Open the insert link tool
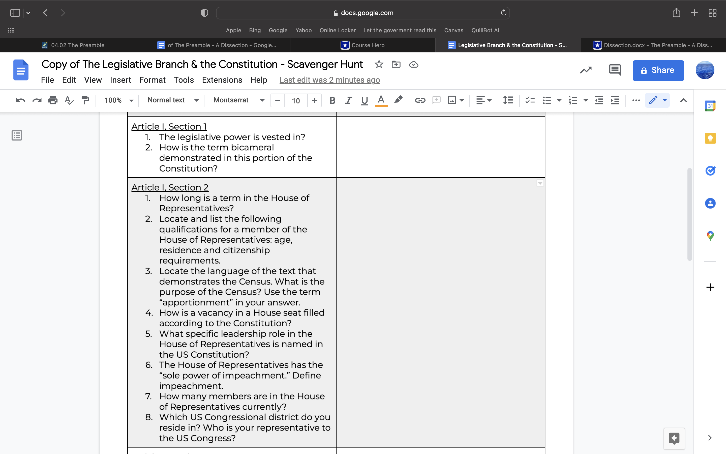726x454 pixels. pyautogui.click(x=420, y=100)
